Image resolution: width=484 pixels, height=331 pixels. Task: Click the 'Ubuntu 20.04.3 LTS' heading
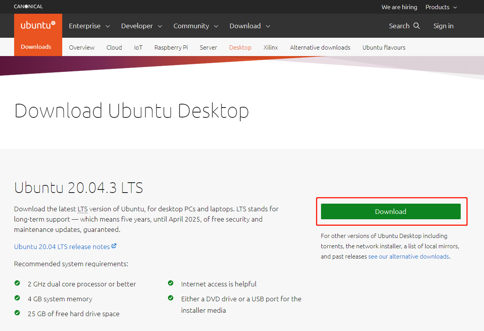click(79, 188)
